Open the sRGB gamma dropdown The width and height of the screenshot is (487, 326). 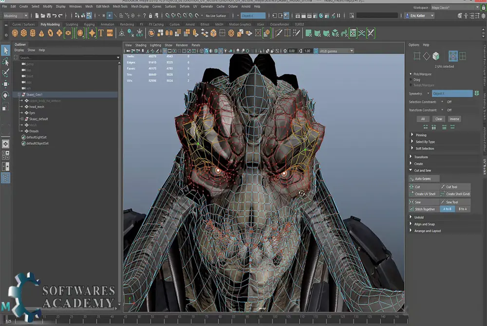click(336, 51)
